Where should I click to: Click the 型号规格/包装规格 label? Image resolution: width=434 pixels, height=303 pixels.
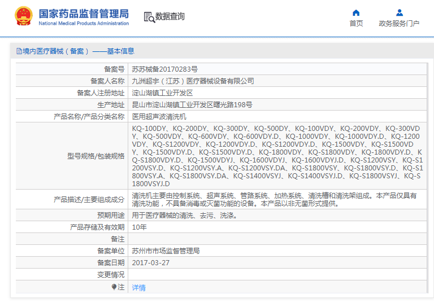(x=96, y=156)
